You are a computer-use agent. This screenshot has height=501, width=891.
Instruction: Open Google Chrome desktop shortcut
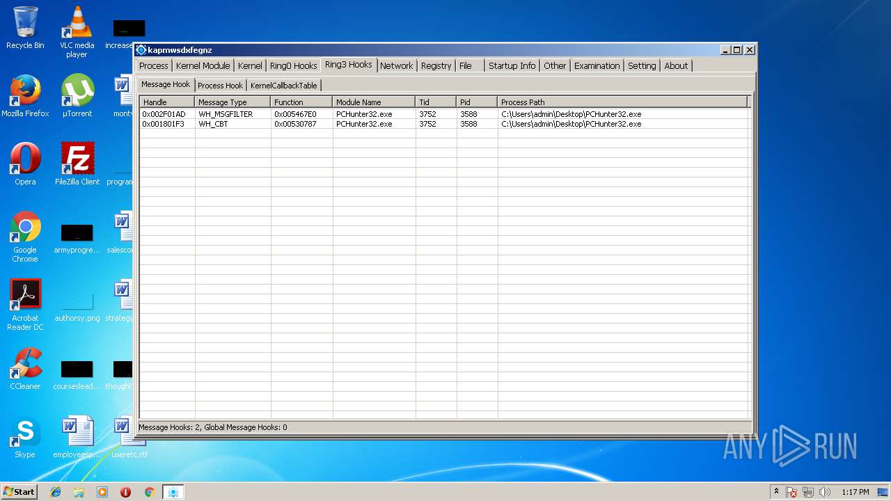point(25,237)
